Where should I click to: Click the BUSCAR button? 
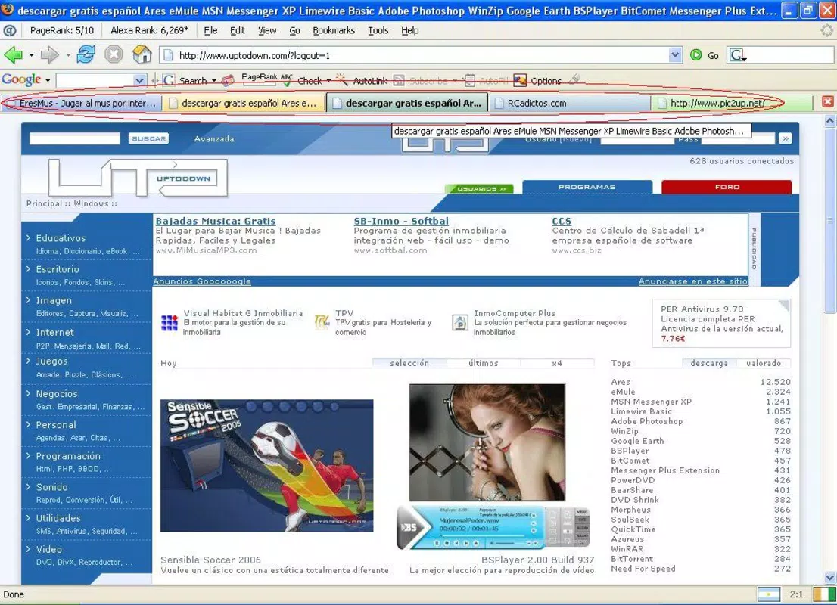tap(148, 138)
